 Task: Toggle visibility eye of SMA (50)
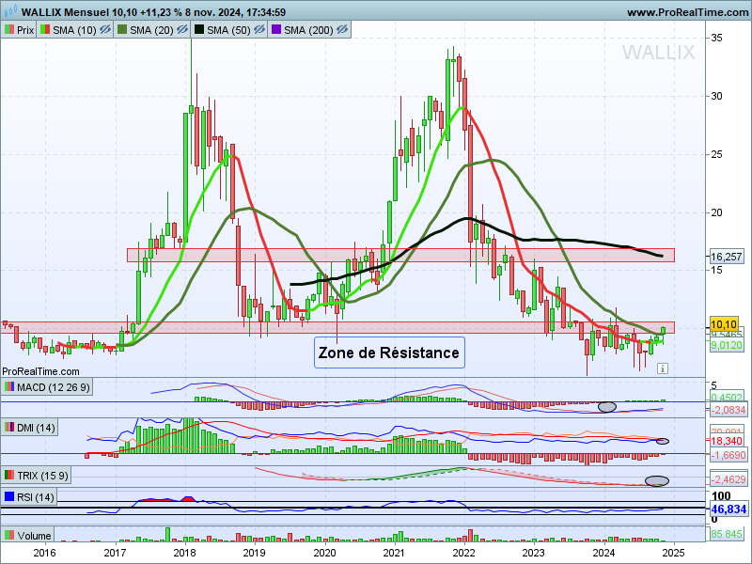click(259, 30)
